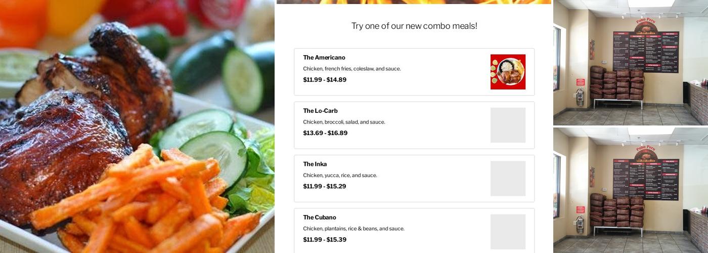Click the $13.69 - $16.89 price

(x=325, y=133)
